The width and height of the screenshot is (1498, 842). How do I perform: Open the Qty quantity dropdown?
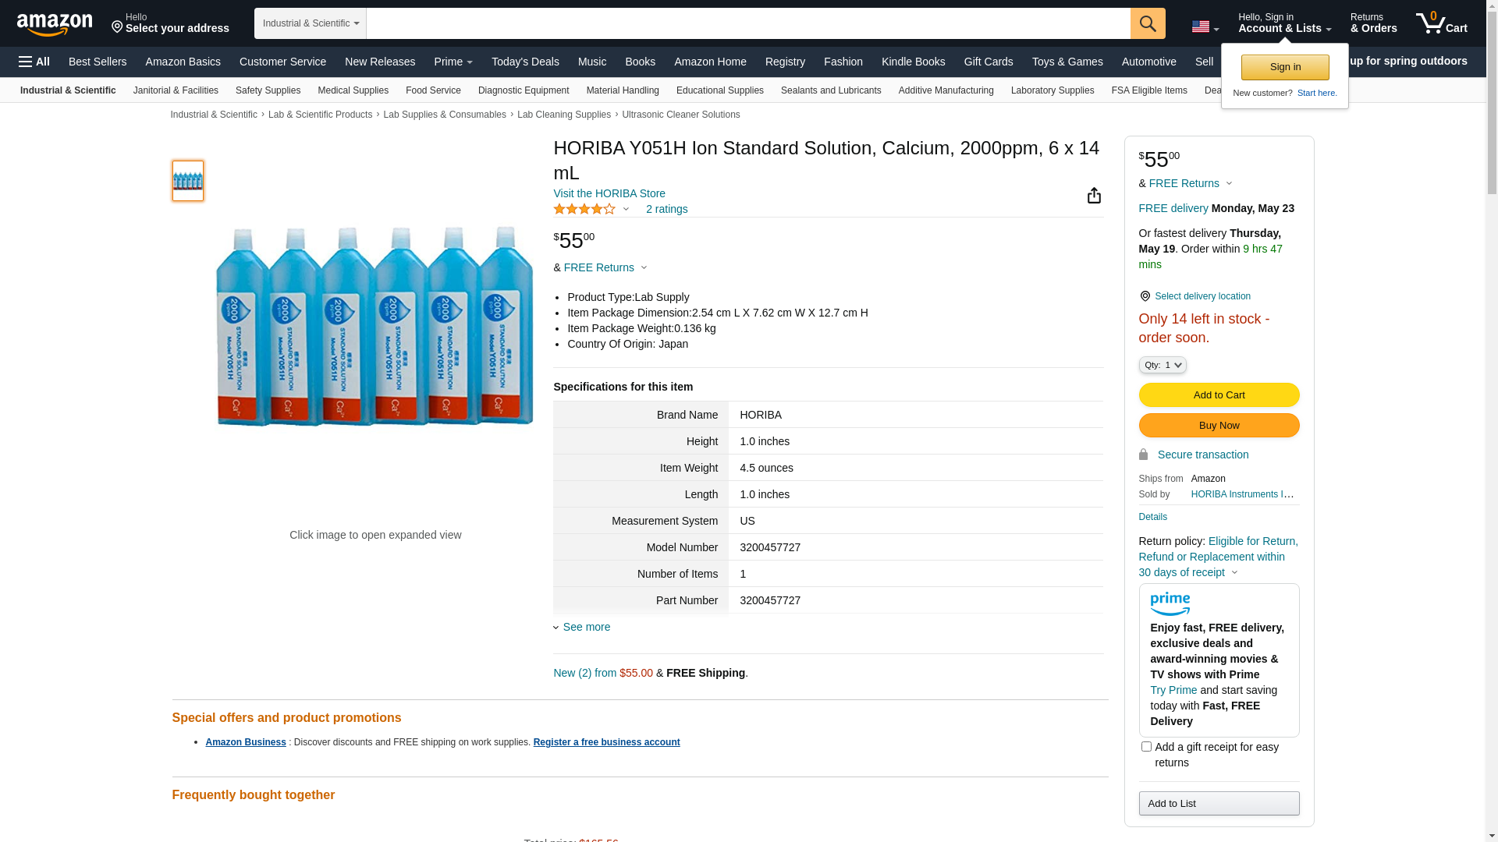[1162, 365]
